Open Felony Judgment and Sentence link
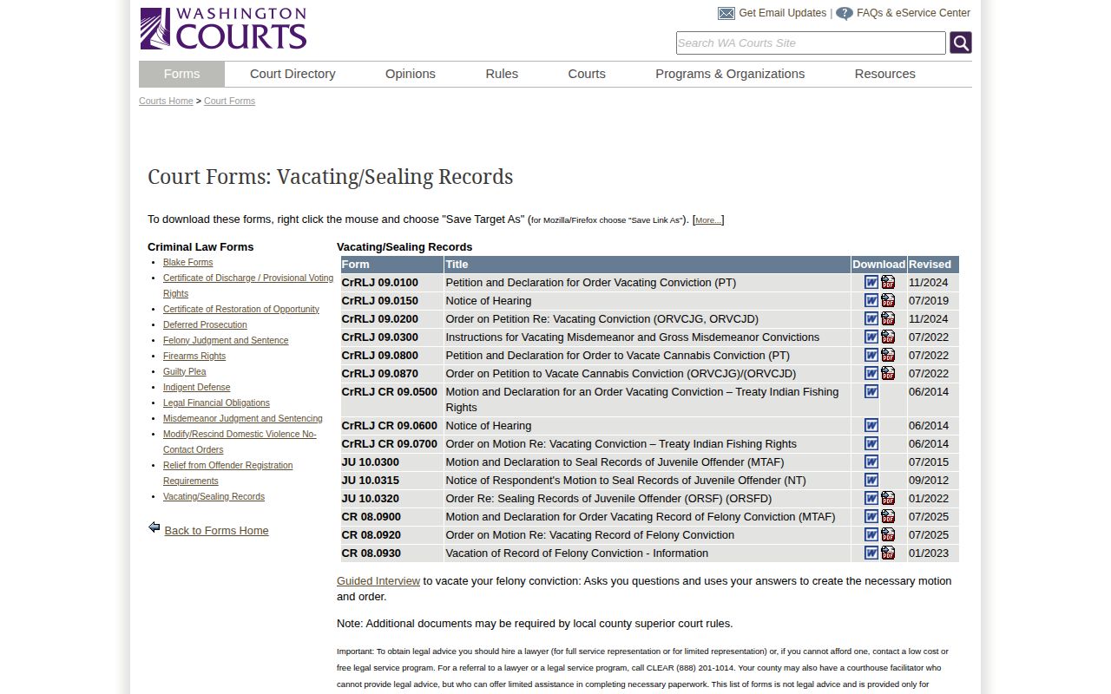Viewport: 1111px width, 694px height. tap(226, 340)
